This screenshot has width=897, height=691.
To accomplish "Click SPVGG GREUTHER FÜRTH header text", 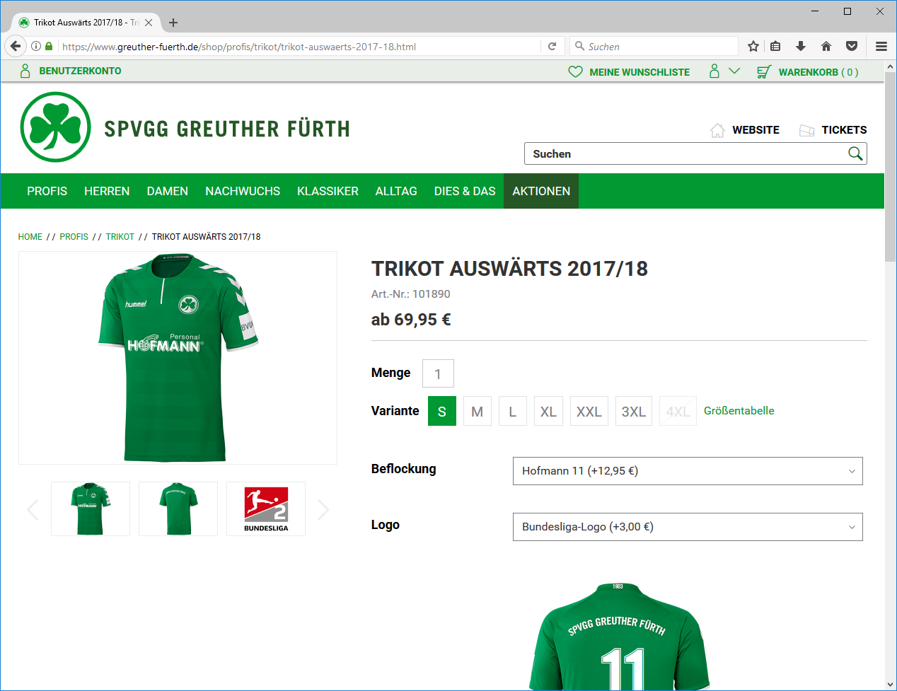I will [x=227, y=129].
